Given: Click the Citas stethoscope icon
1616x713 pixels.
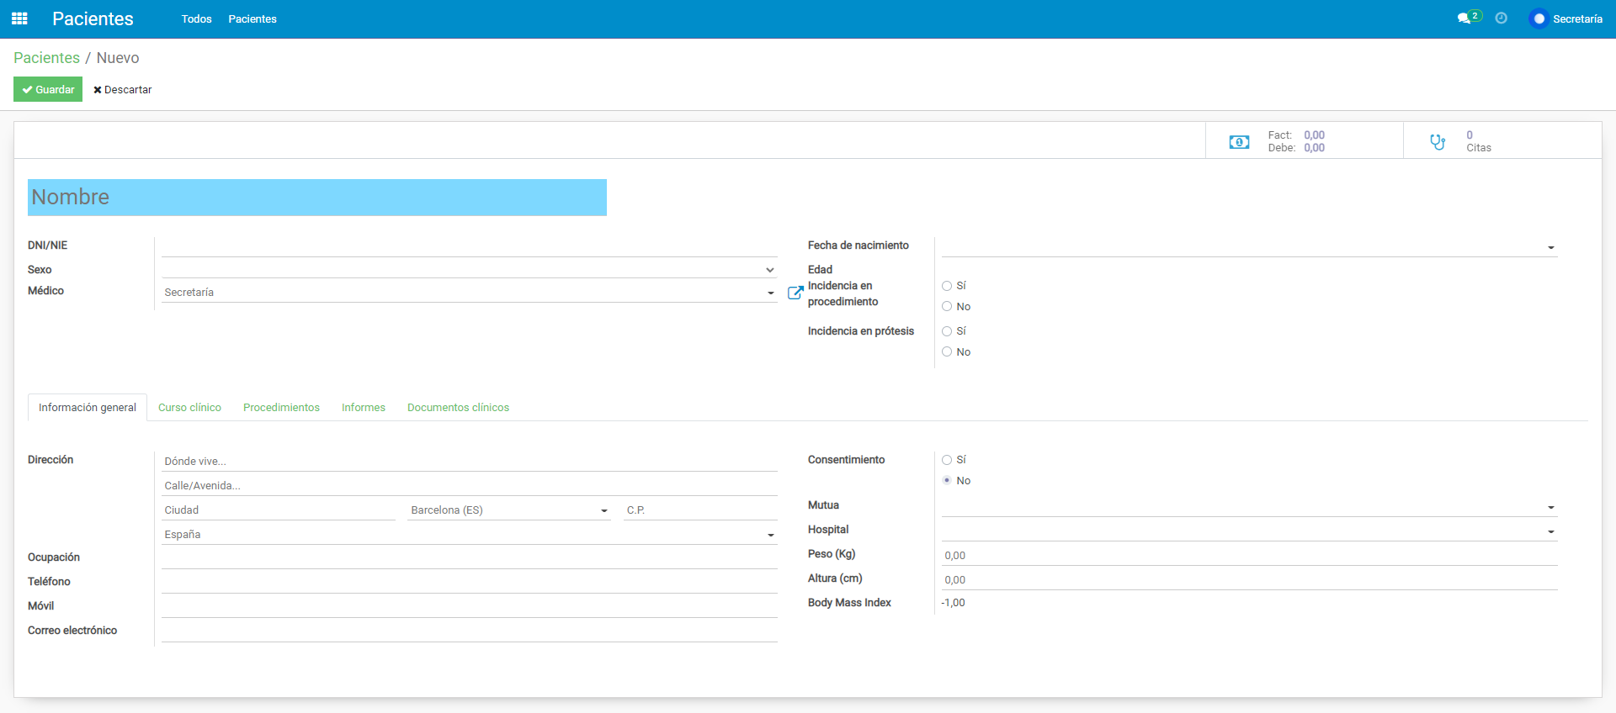Looking at the screenshot, I should tap(1438, 142).
